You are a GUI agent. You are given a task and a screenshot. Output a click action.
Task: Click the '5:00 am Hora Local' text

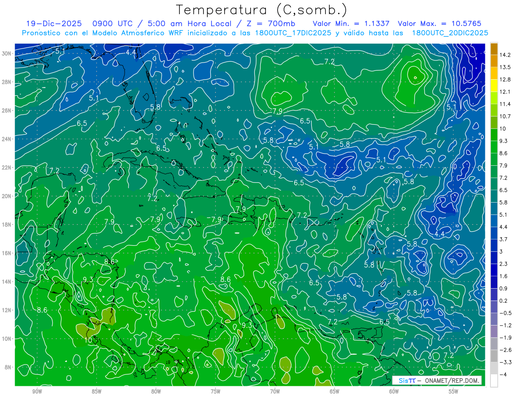coord(189,23)
